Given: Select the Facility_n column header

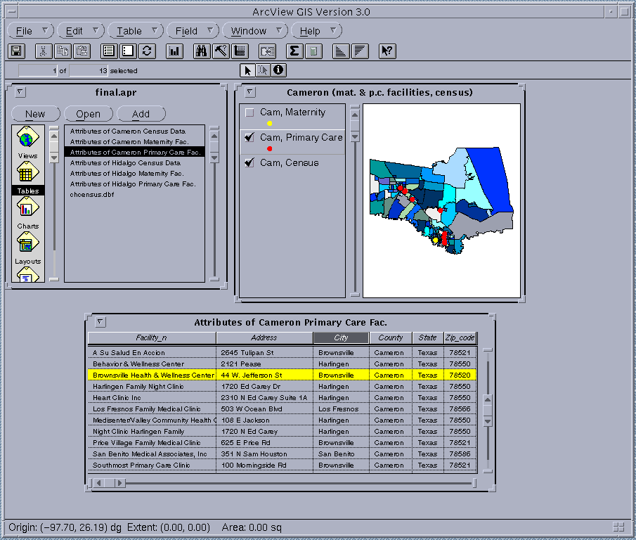Looking at the screenshot, I should 152,337.
